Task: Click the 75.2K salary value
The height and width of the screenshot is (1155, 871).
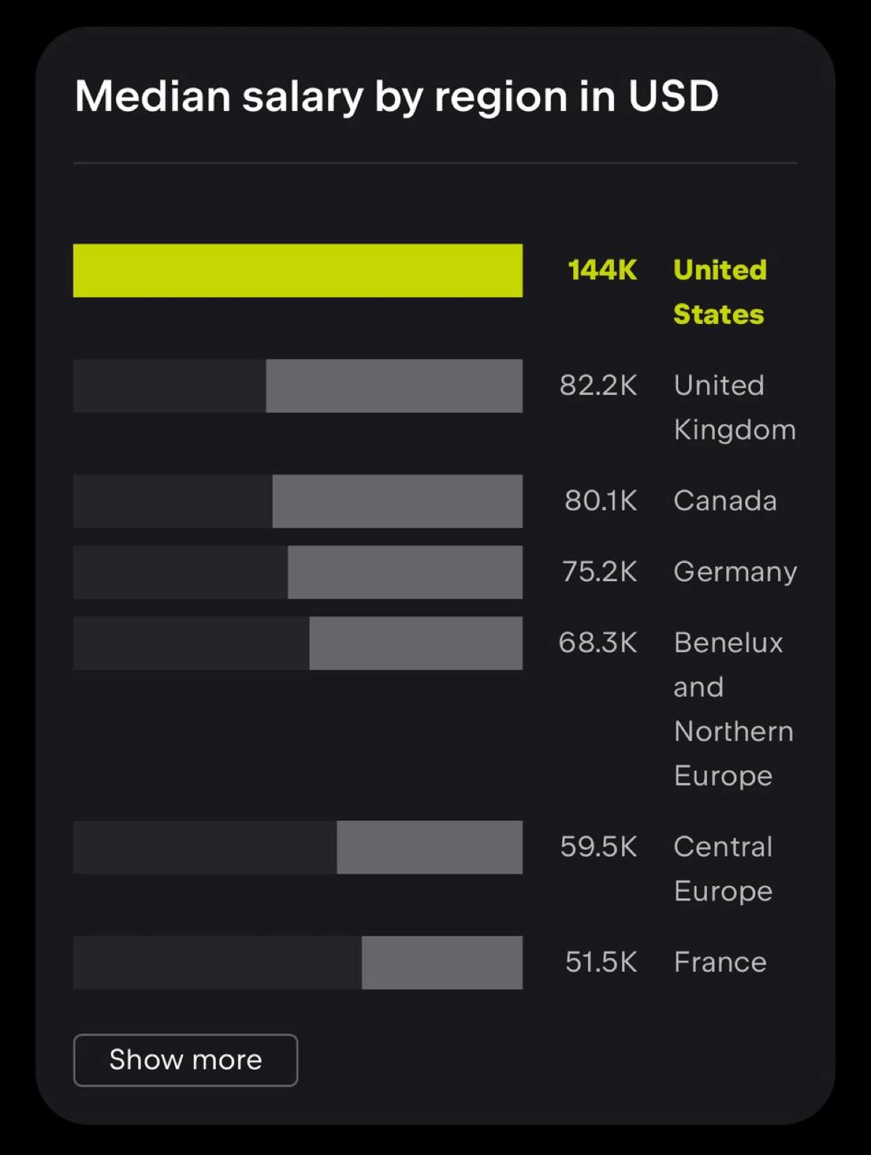Action: coord(600,572)
